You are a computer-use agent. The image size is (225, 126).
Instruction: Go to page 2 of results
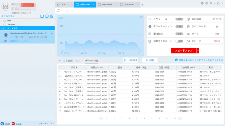(114, 118)
